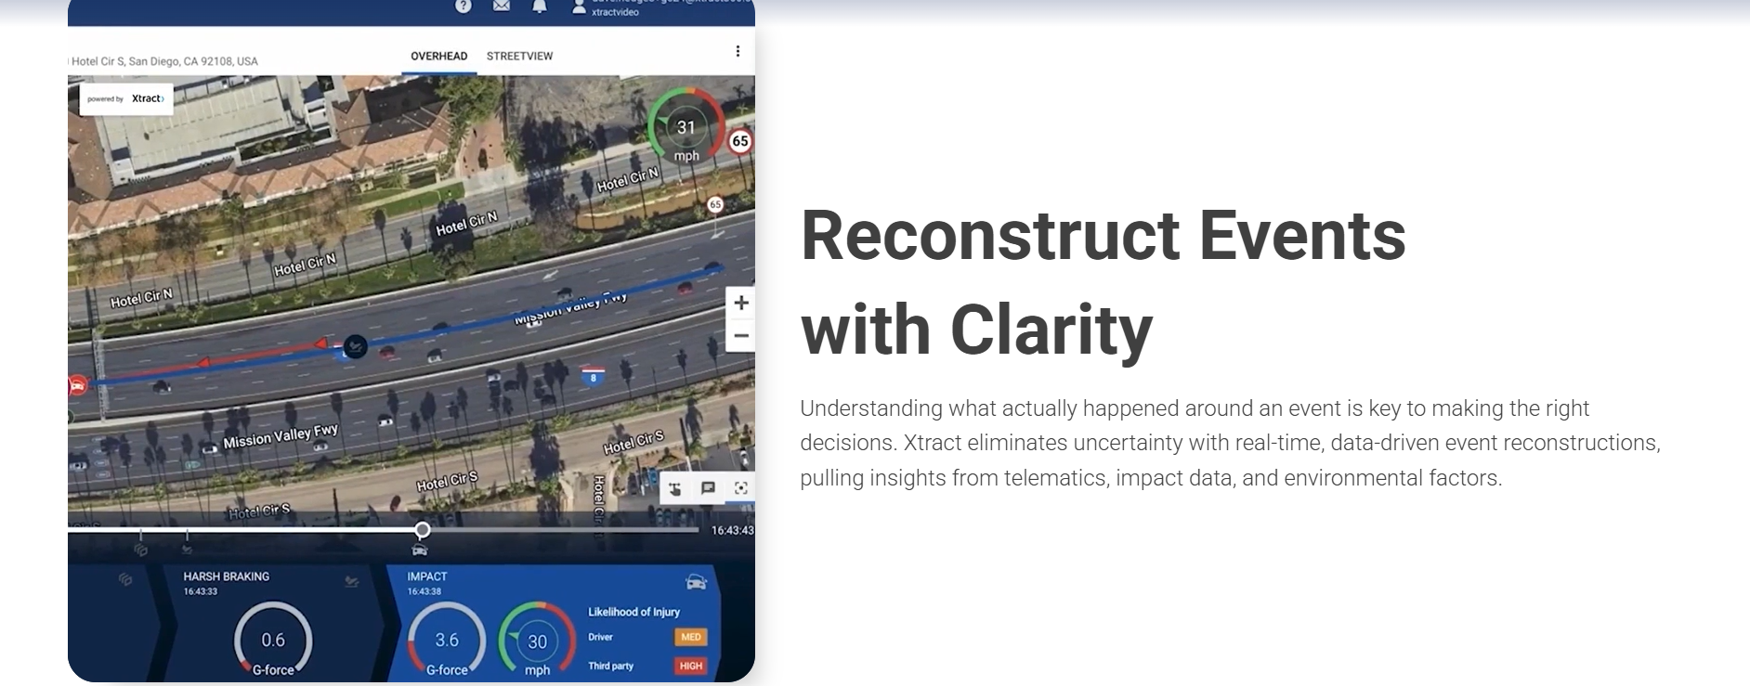1750x686 pixels.
Task: Click the Reconstruct Events with Clarity heading
Action: tap(1104, 282)
